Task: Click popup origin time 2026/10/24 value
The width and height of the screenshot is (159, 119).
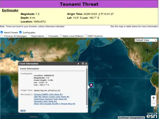Action: pyautogui.click(x=47, y=90)
